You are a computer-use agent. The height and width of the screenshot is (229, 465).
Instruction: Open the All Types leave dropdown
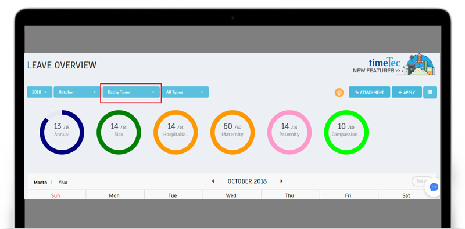click(185, 92)
